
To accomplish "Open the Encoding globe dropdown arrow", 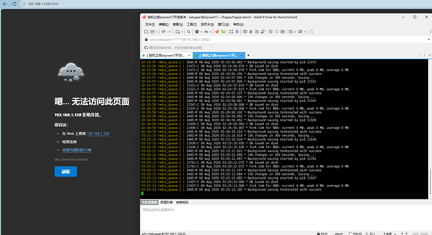I will click(201, 32).
